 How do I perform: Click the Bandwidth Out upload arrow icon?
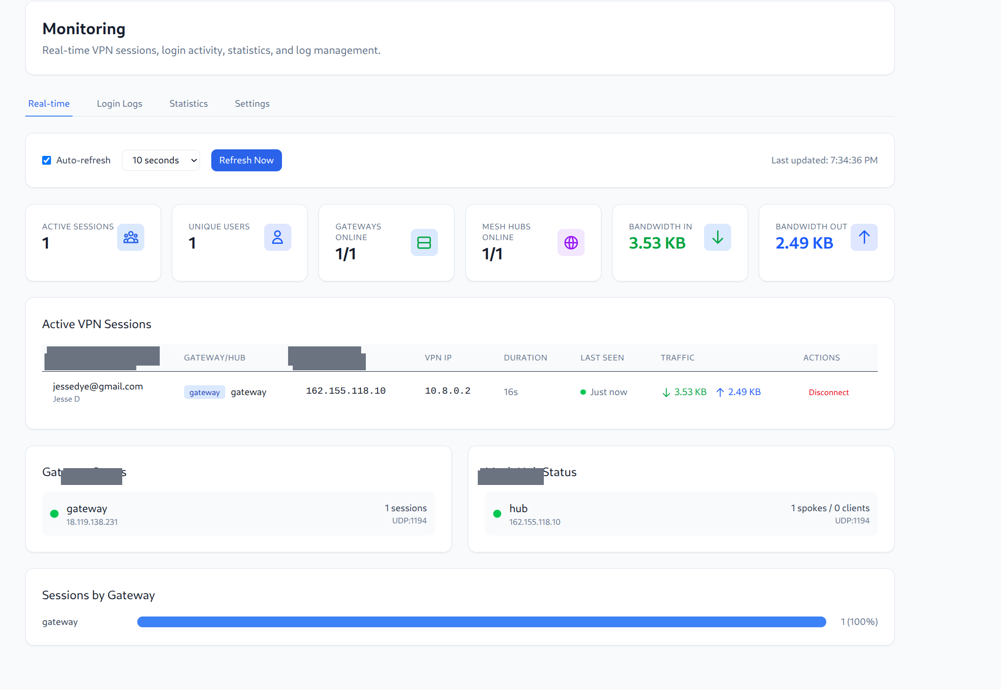pyautogui.click(x=864, y=237)
